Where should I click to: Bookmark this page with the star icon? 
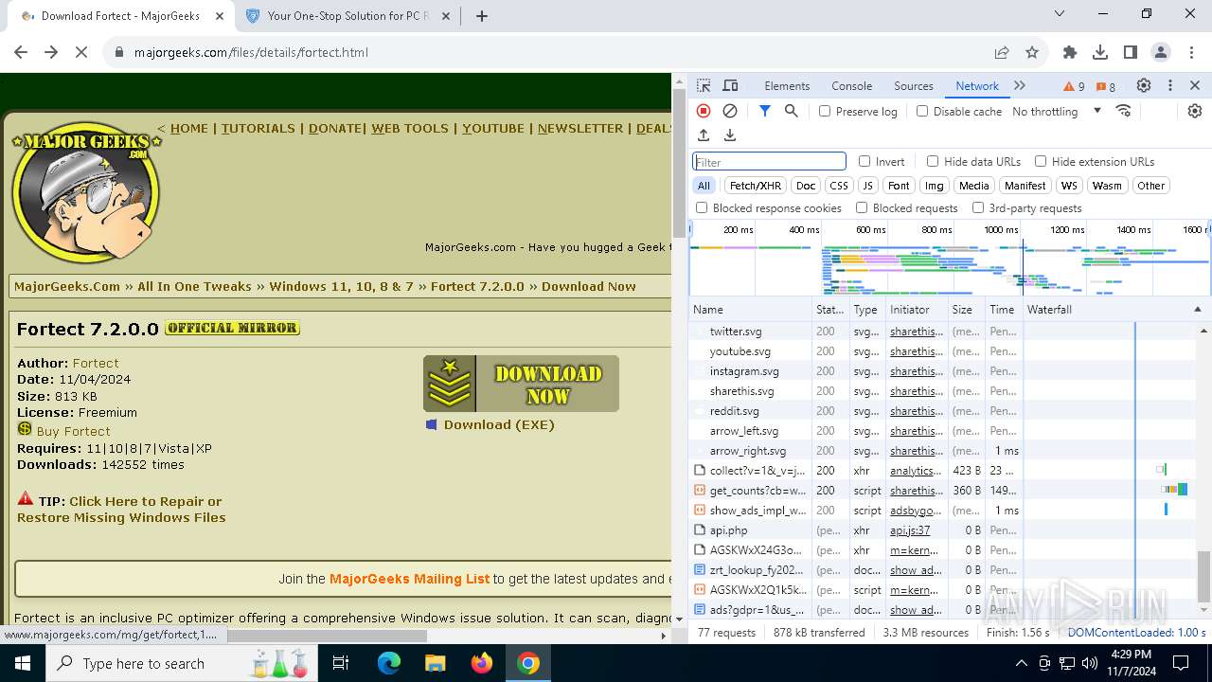click(1032, 52)
